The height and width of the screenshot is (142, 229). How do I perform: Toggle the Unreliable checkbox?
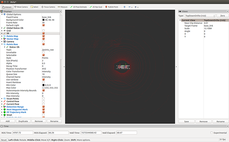click(44, 53)
